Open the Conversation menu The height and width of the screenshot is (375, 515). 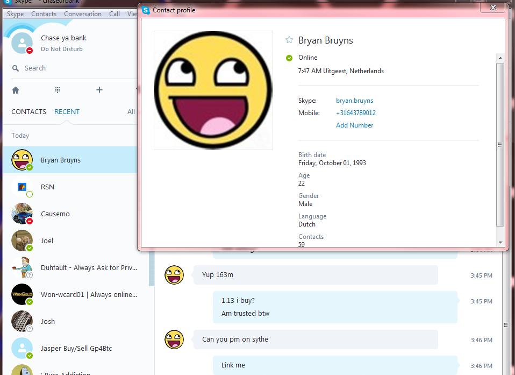[83, 14]
